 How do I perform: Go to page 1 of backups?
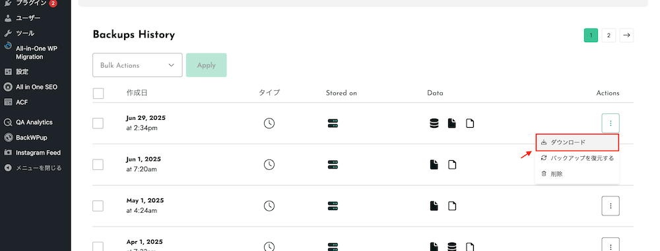pyautogui.click(x=591, y=36)
